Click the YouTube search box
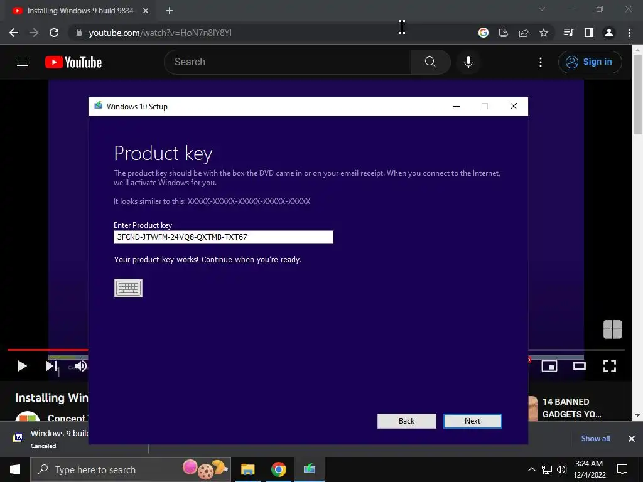This screenshot has width=643, height=482. [287, 62]
